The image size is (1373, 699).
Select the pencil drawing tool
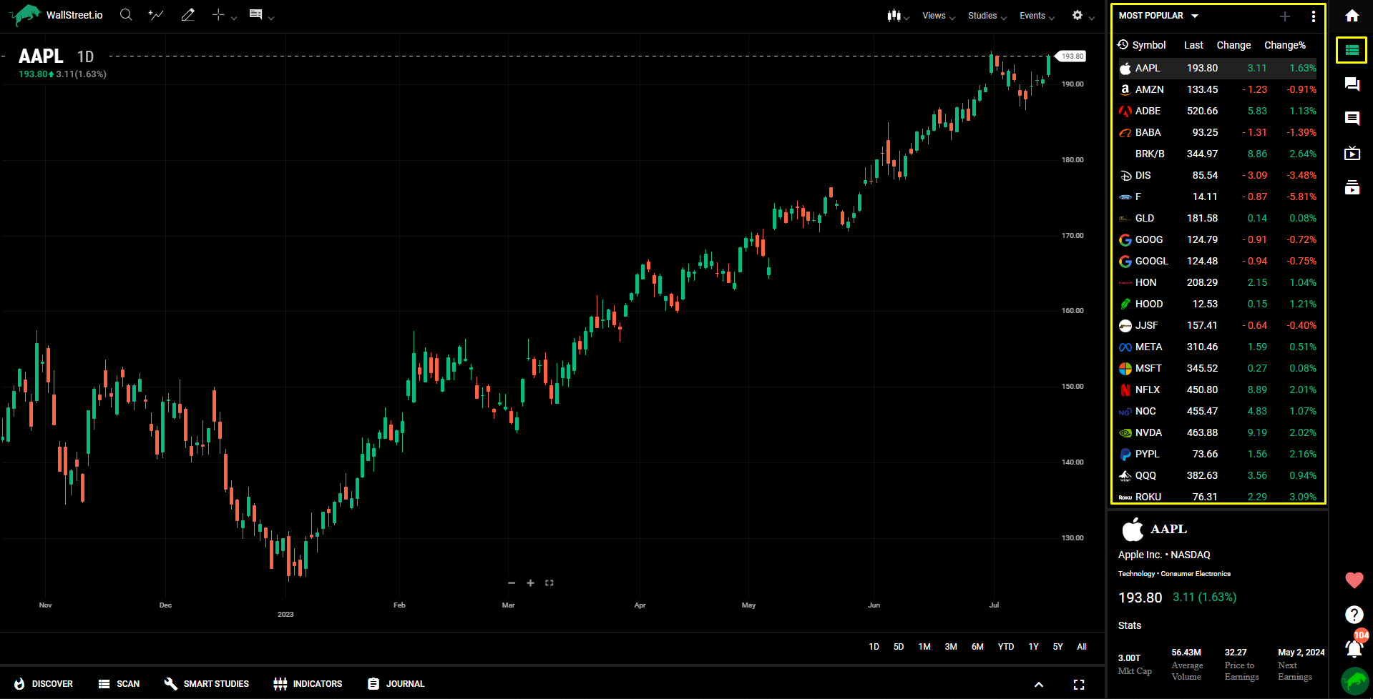[187, 14]
